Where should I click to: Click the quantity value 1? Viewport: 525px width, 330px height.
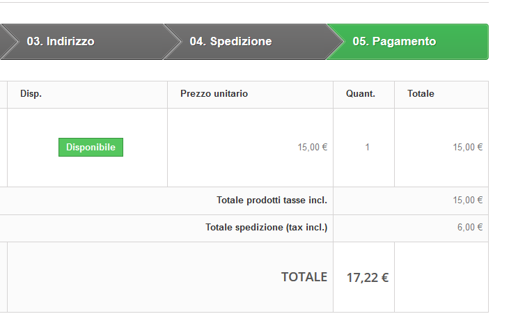click(x=367, y=148)
